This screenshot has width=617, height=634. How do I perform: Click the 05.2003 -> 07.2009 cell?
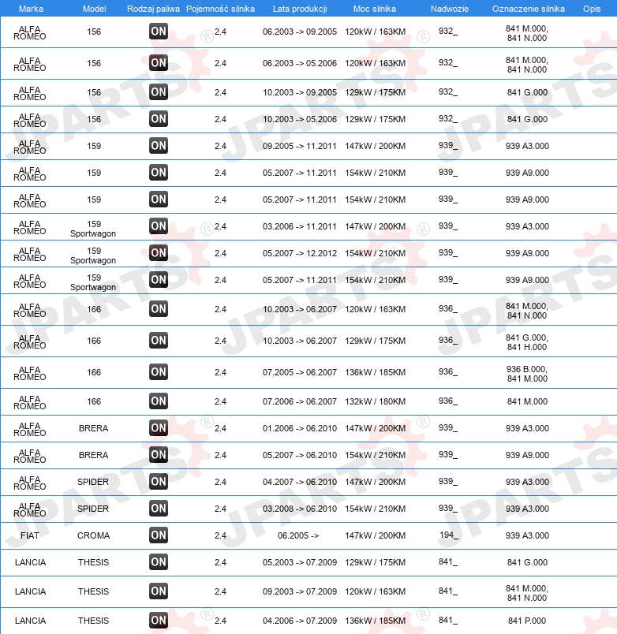[299, 562]
